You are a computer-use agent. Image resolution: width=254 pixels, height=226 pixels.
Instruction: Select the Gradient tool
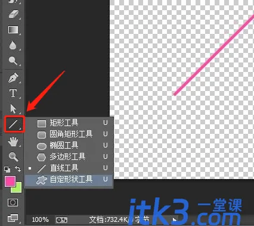coord(13,30)
